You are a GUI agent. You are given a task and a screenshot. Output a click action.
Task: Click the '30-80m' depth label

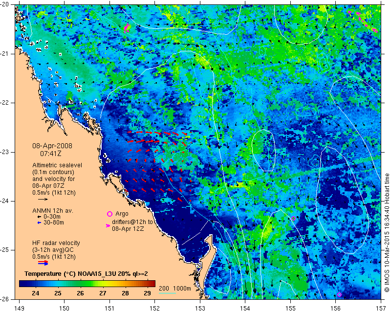(x=54, y=223)
